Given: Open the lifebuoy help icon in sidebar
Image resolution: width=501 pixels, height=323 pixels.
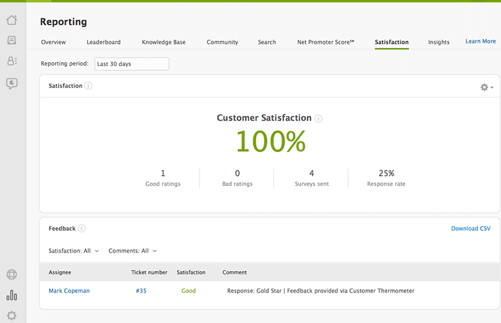Looking at the screenshot, I should (12, 274).
